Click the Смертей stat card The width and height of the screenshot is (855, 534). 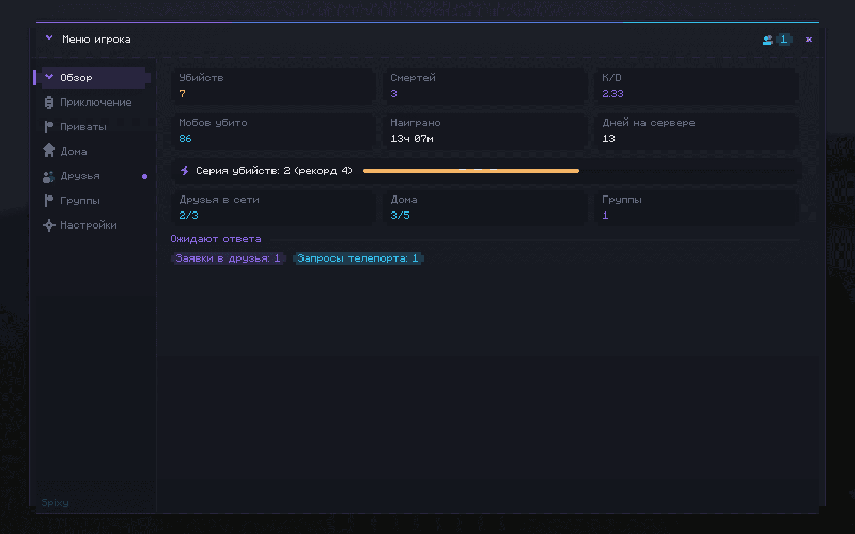coord(485,85)
